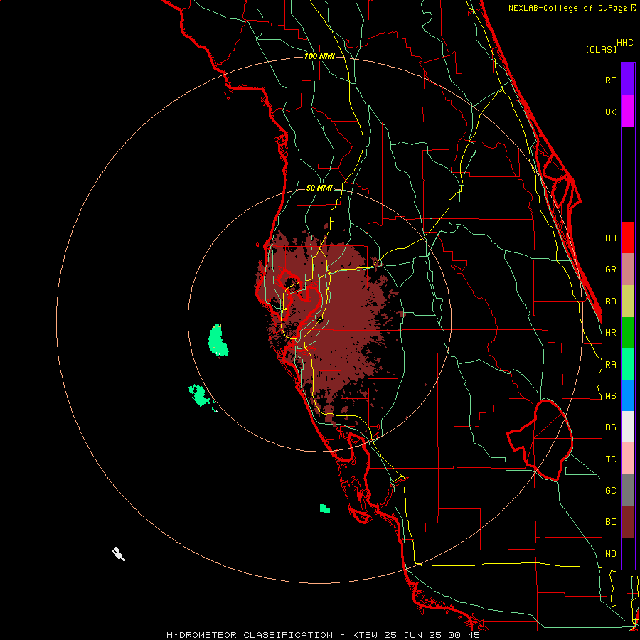Pick the dusty pink GR legend swatch
640x640 pixels.
(628, 270)
